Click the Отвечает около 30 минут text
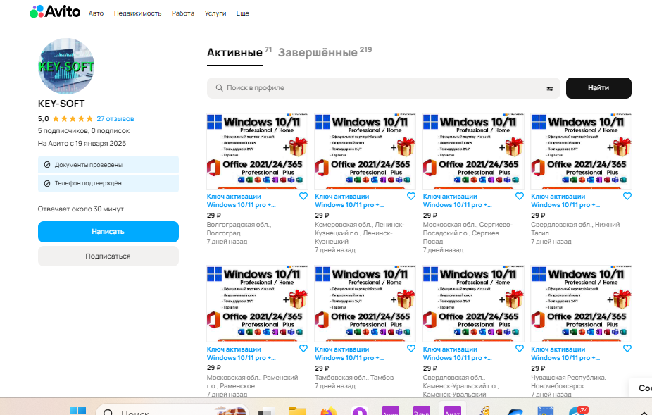 tap(81, 209)
